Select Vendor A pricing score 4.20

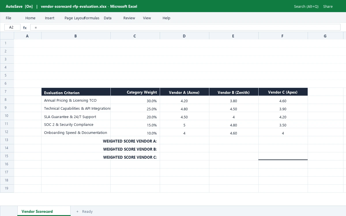pos(185,100)
